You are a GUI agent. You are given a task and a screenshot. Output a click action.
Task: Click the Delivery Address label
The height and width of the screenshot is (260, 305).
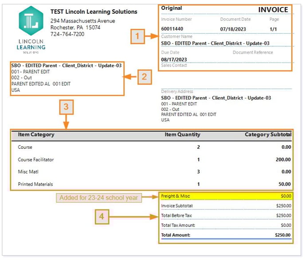pyautogui.click(x=177, y=91)
